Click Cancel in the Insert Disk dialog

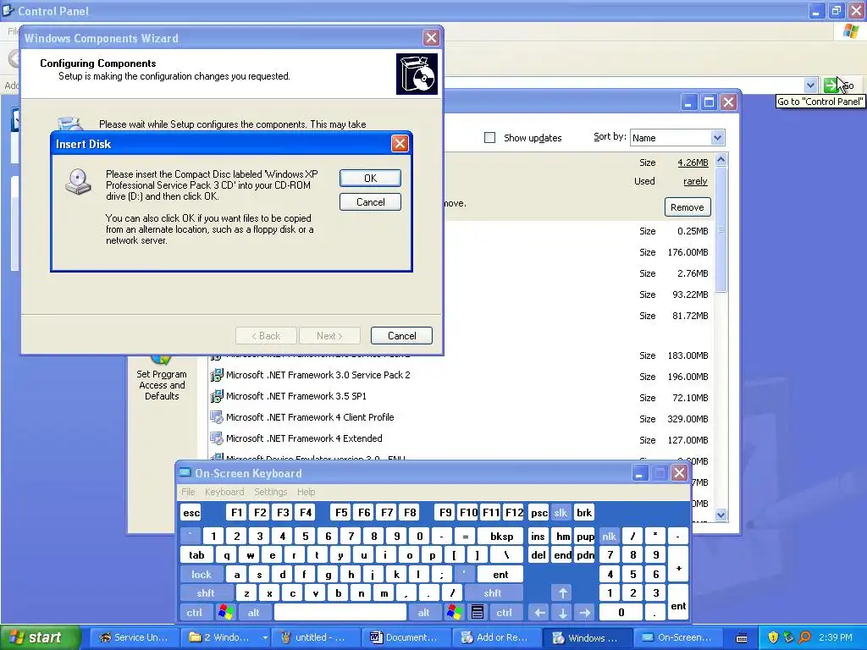[370, 201]
